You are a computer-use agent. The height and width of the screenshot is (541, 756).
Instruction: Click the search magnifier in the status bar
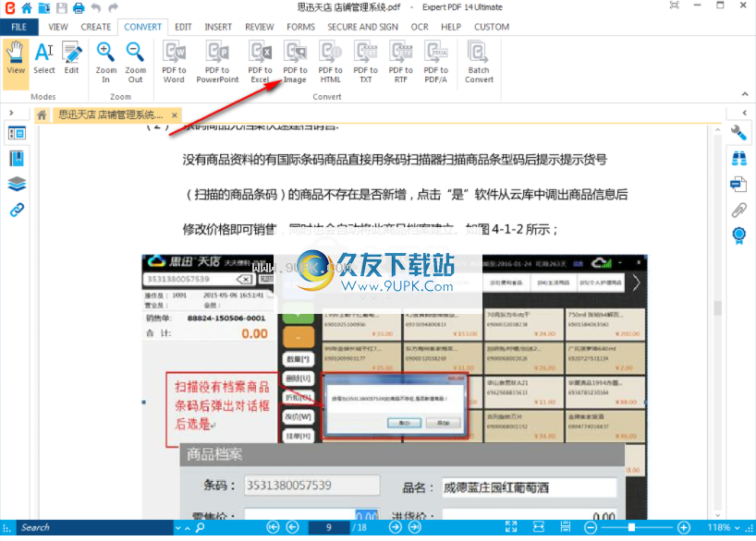[200, 527]
